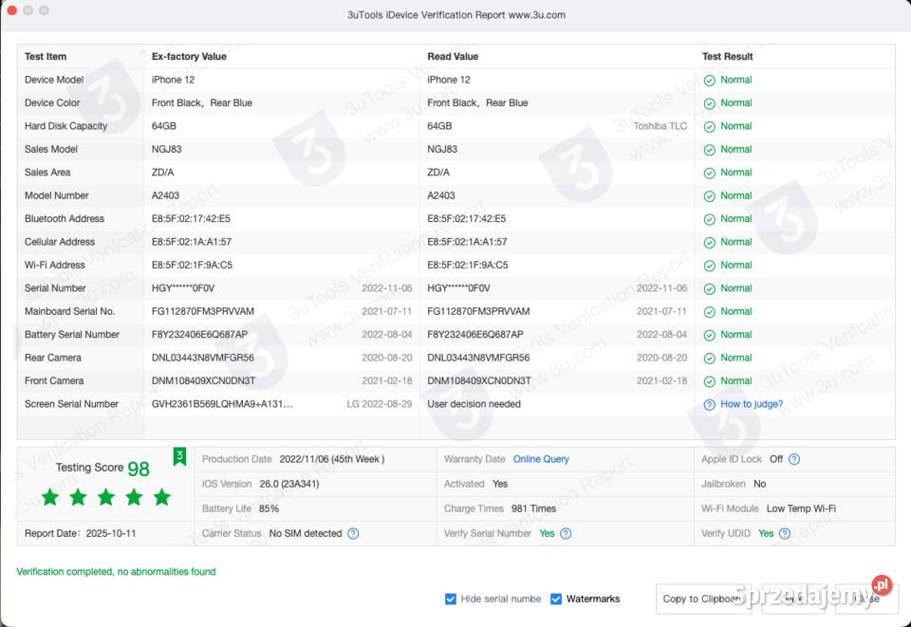Click the question icon next to No SIM detected
The height and width of the screenshot is (627, 911).
(x=353, y=533)
